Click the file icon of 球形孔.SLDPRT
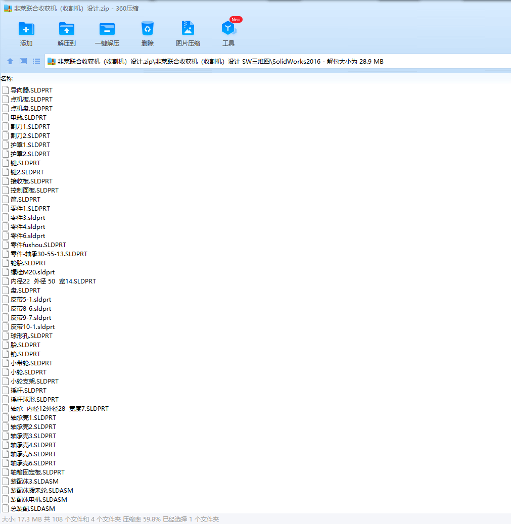 click(6, 336)
